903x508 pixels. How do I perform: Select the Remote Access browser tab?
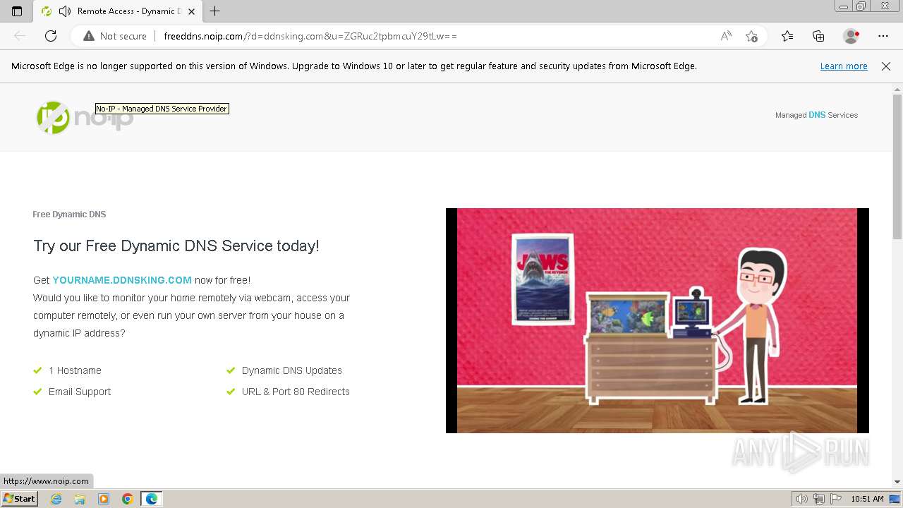tap(116, 11)
